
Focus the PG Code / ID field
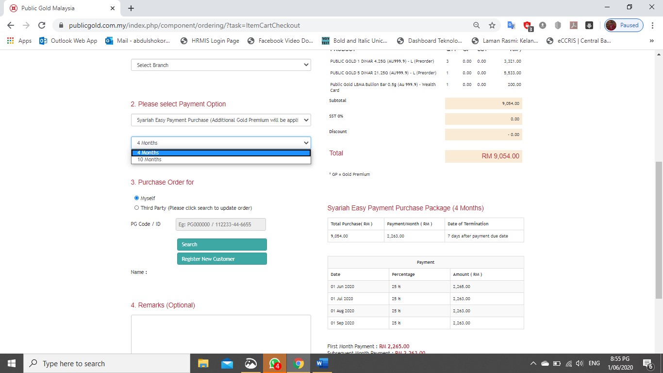pos(220,224)
